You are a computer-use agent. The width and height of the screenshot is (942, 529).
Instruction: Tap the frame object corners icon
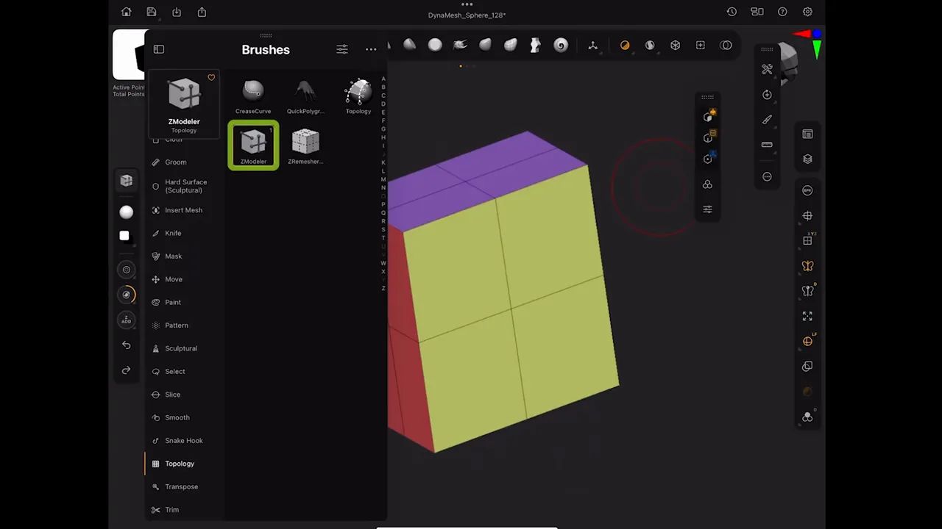[807, 316]
